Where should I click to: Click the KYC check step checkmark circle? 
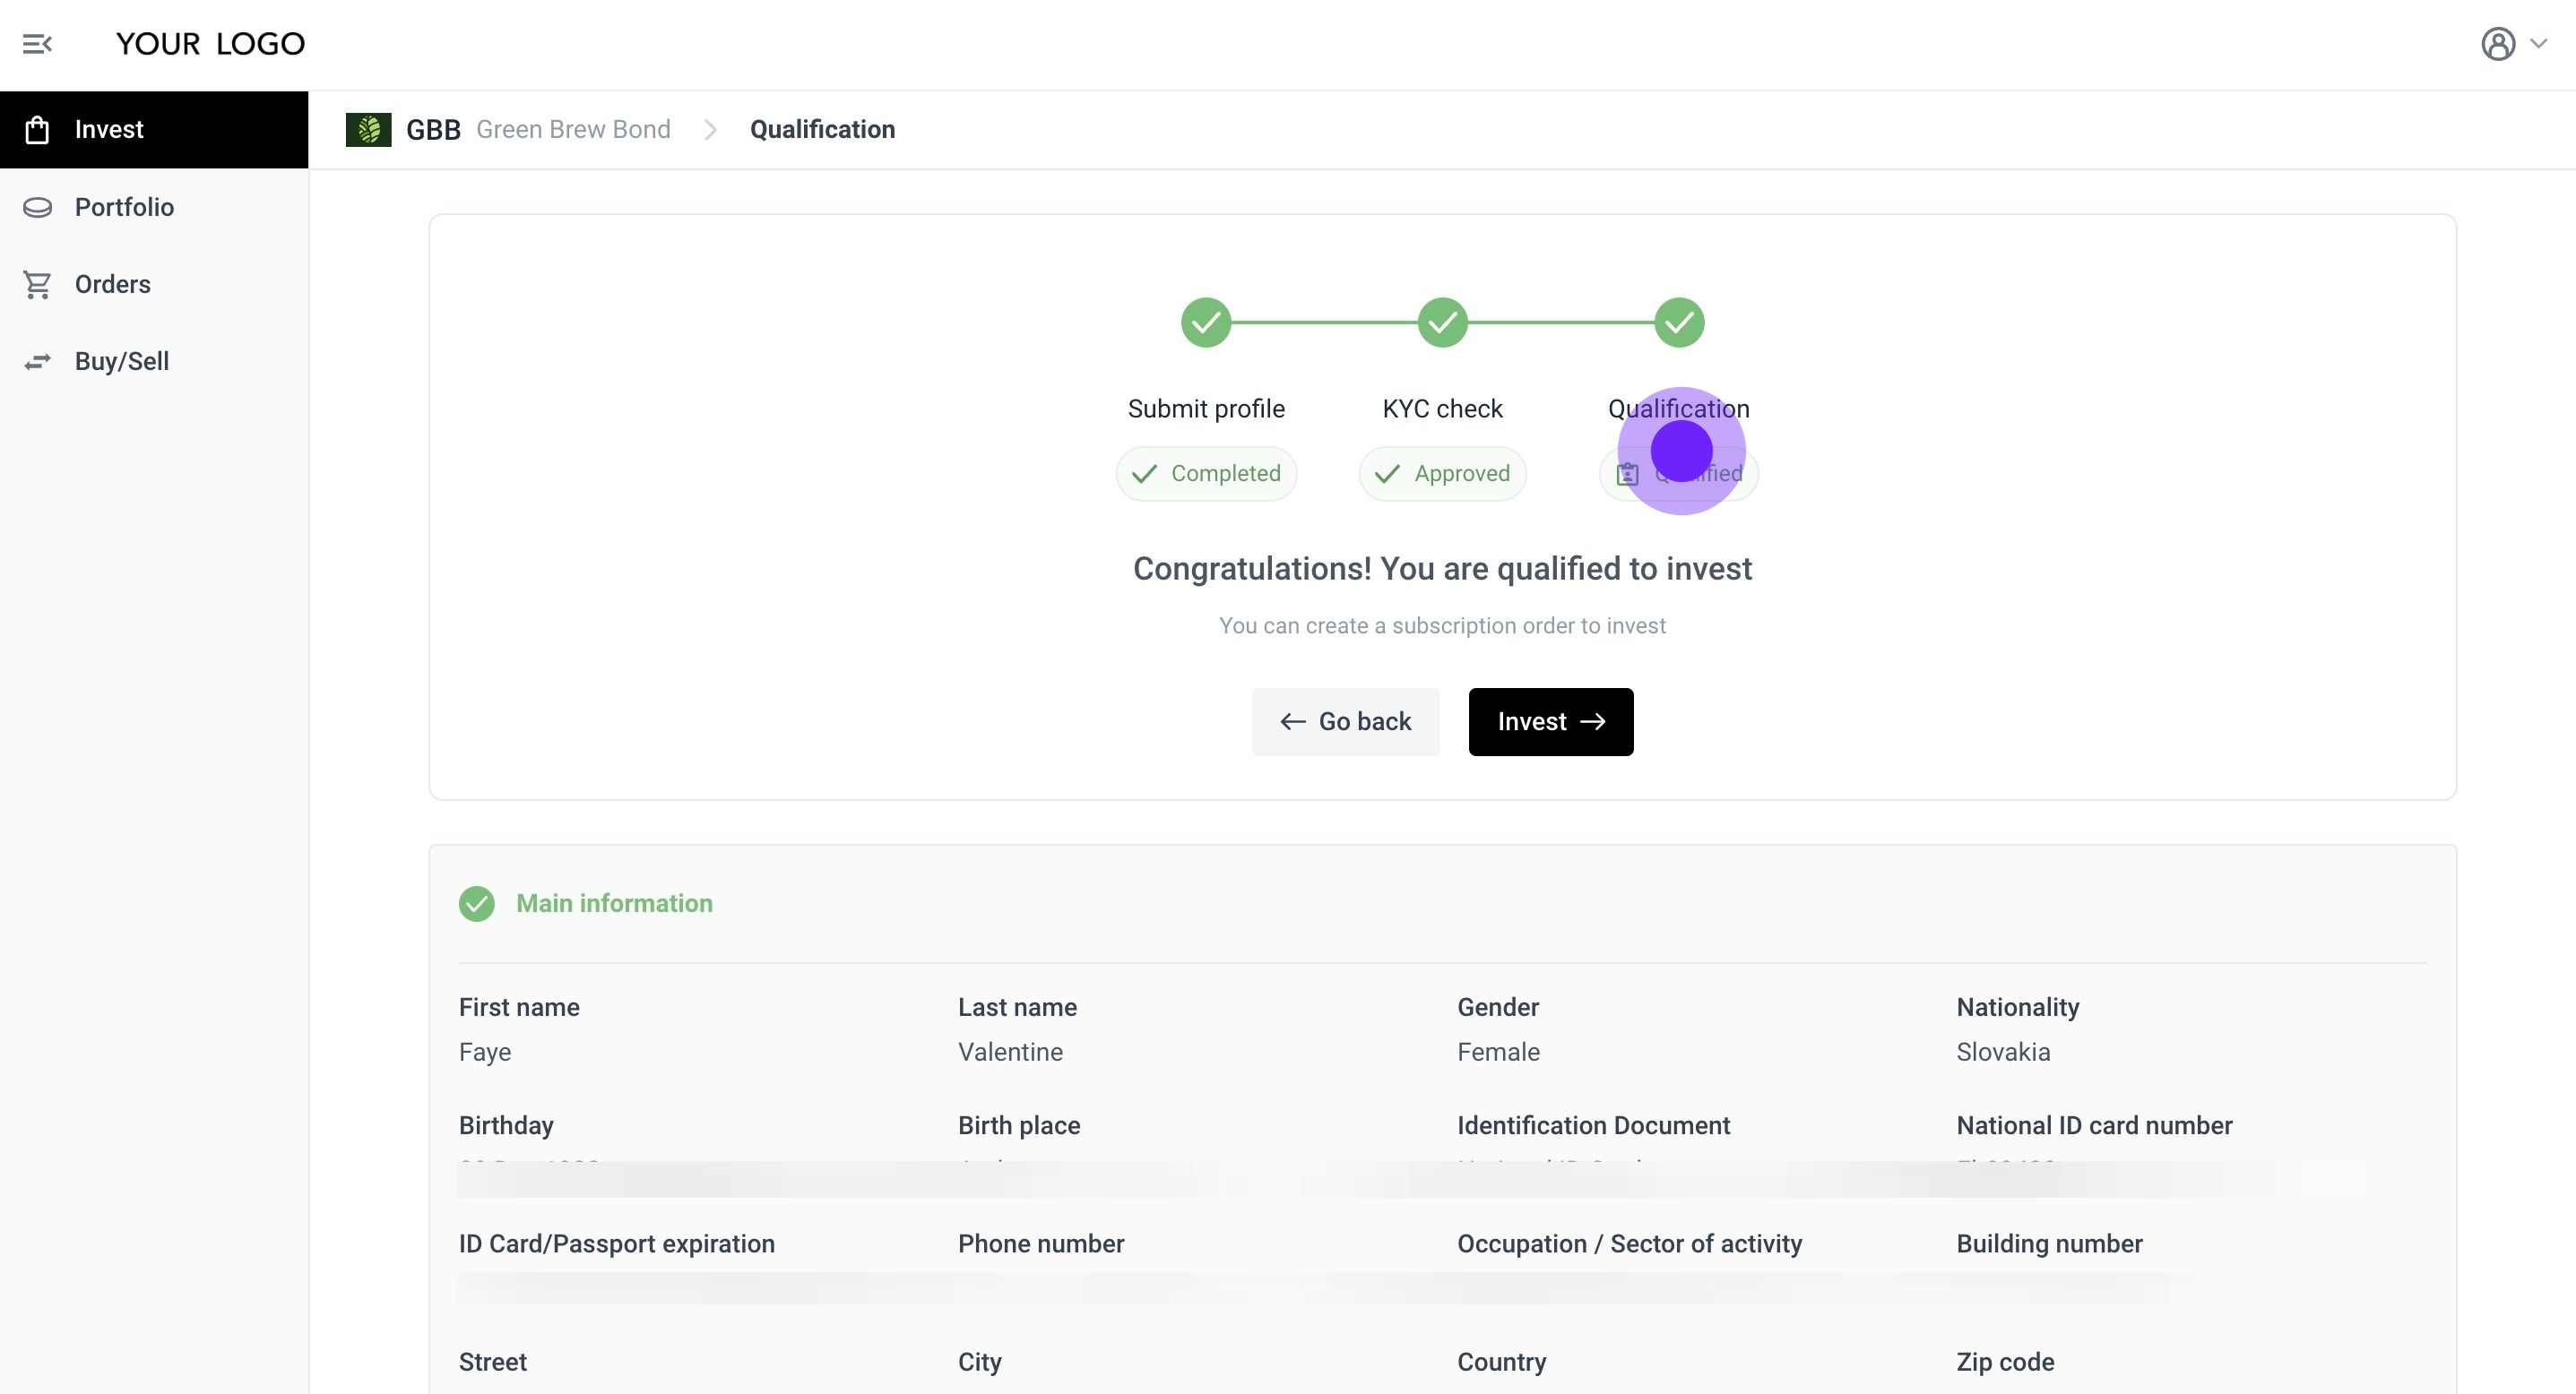tap(1442, 323)
